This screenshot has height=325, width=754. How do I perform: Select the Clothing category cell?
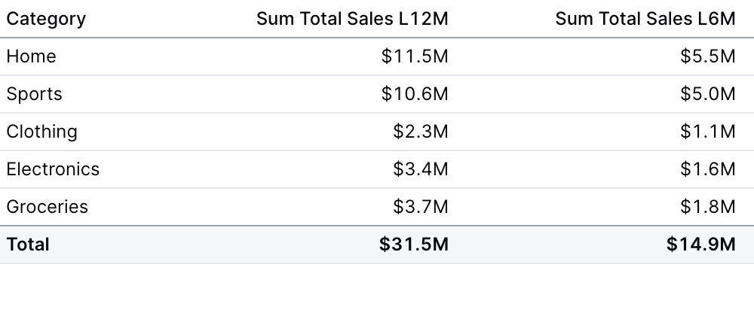tap(42, 132)
